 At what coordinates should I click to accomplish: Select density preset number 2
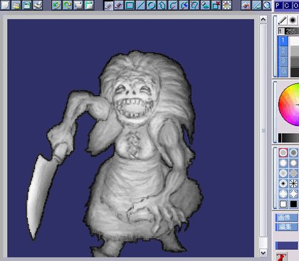point(283,50)
